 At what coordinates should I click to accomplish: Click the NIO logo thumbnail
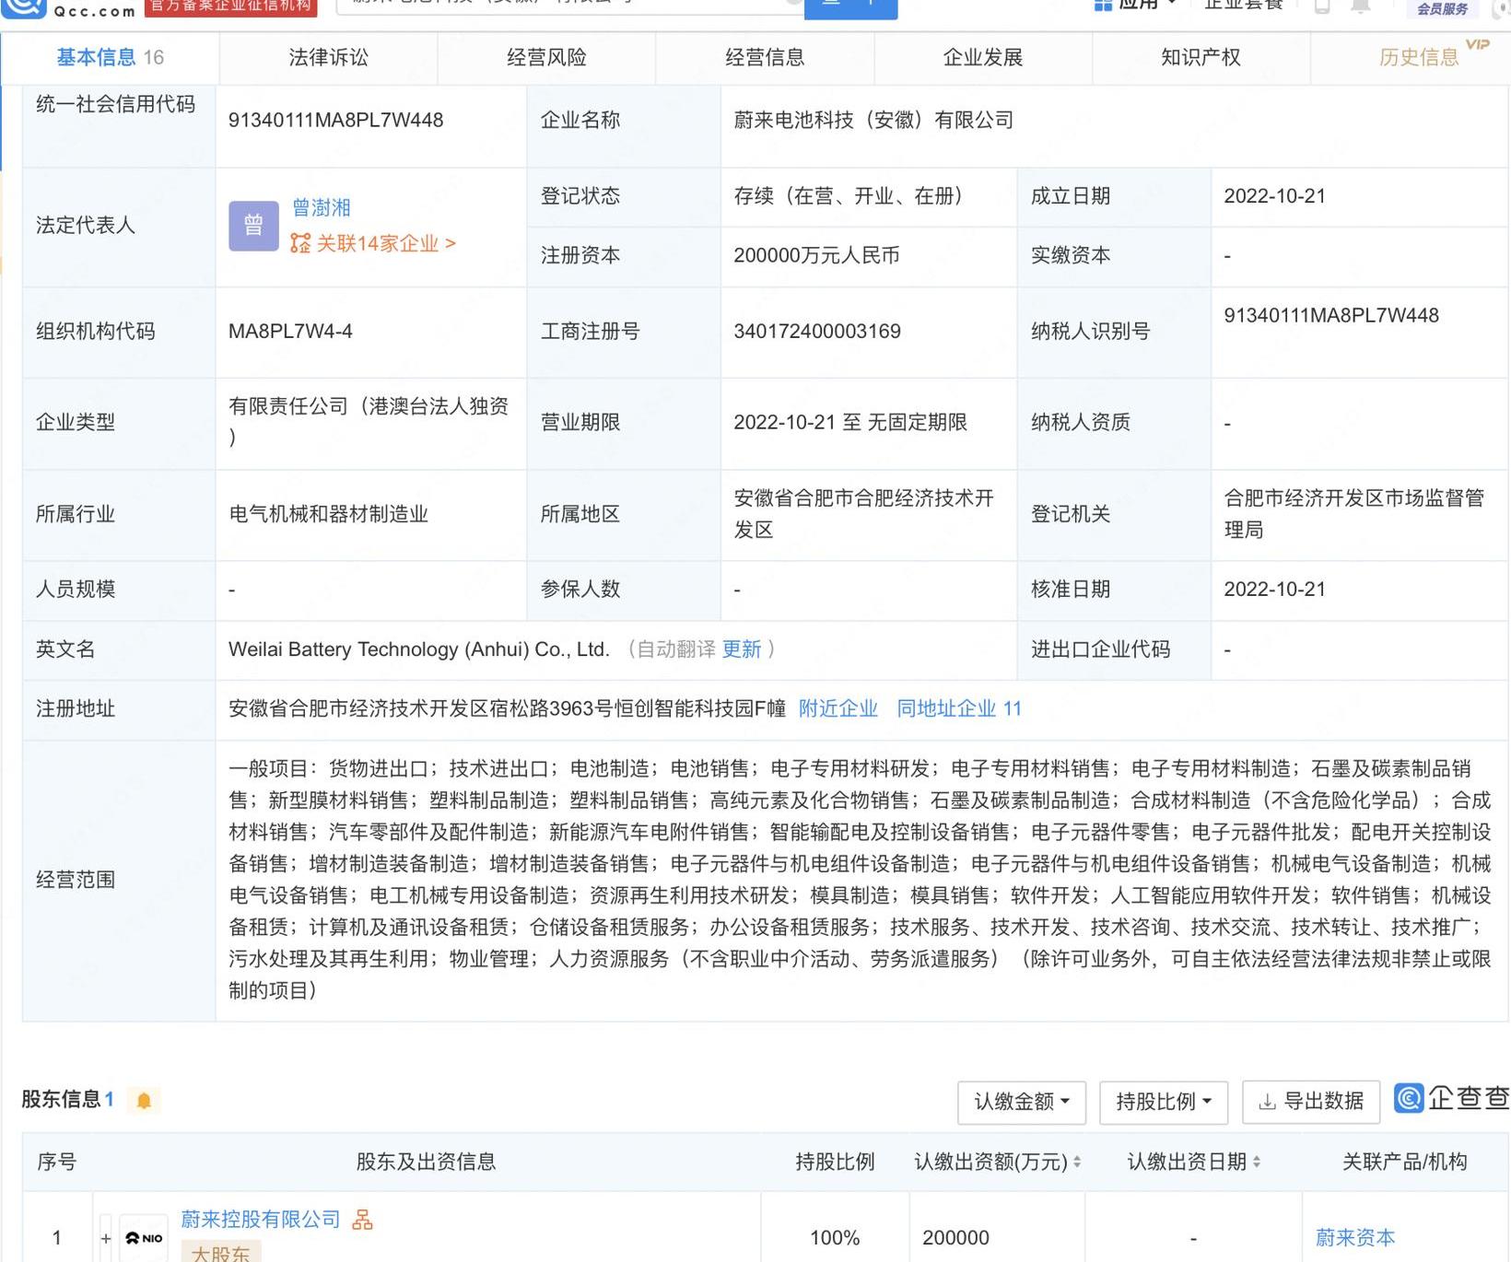(x=144, y=1238)
